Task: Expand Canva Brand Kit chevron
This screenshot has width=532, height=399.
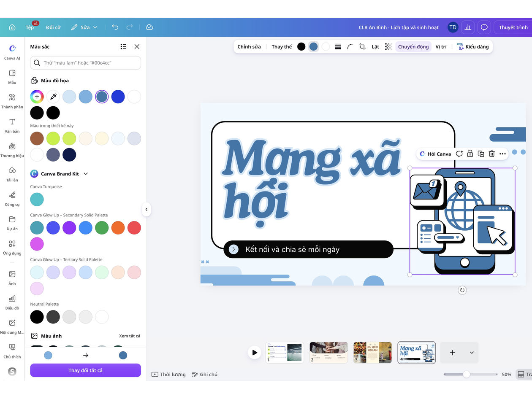Action: 86,174
